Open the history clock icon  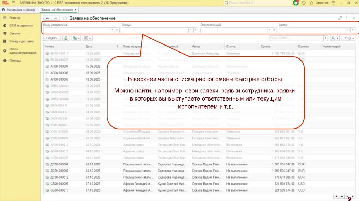303,3
